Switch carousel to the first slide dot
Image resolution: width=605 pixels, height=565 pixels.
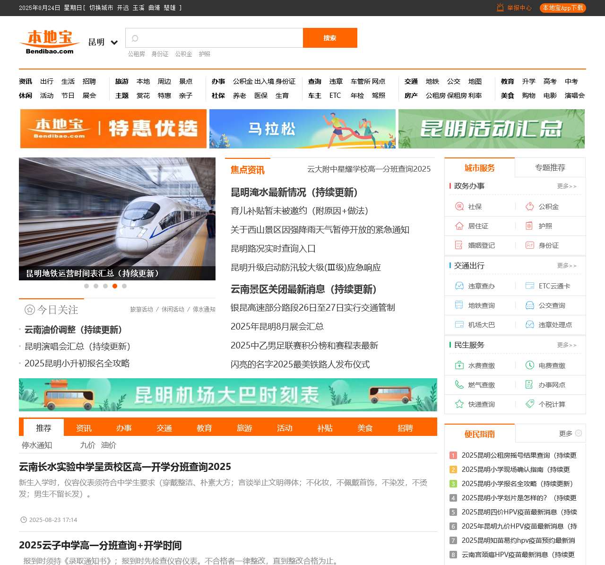pyautogui.click(x=86, y=286)
